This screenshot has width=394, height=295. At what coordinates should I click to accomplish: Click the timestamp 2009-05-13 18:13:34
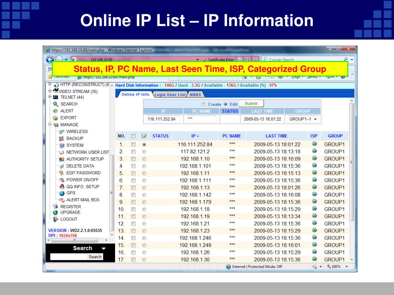pyautogui.click(x=277, y=217)
